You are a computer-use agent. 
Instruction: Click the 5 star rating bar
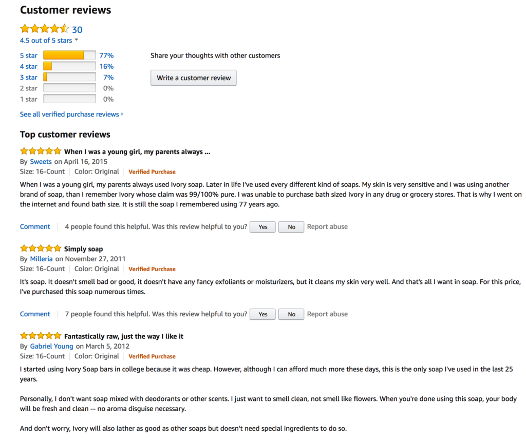coord(69,55)
